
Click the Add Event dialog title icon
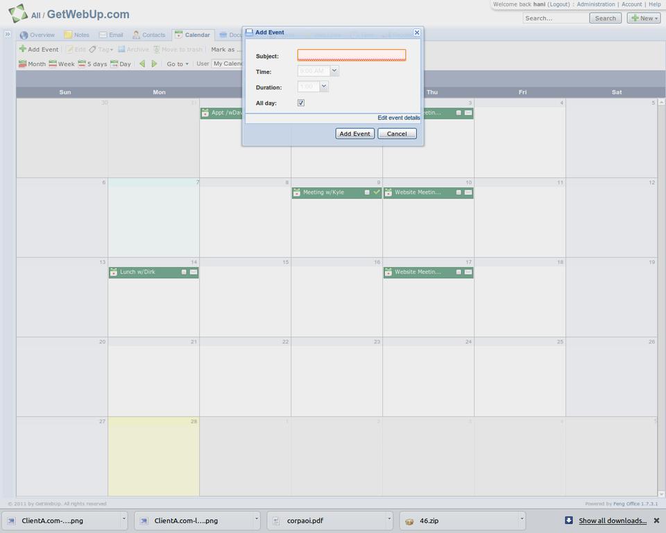tap(249, 33)
